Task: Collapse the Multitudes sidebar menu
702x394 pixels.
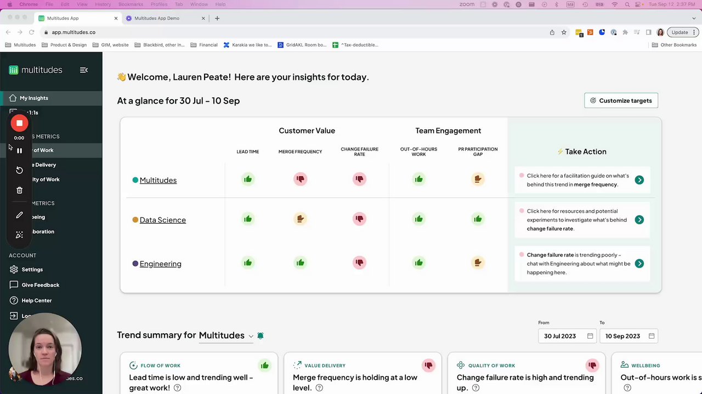Action: point(84,70)
